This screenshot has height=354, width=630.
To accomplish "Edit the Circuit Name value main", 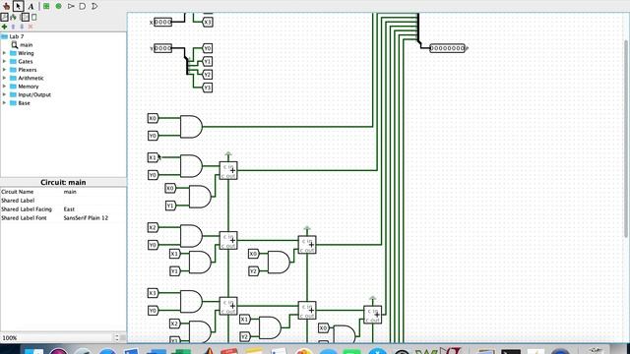I will pos(94,192).
